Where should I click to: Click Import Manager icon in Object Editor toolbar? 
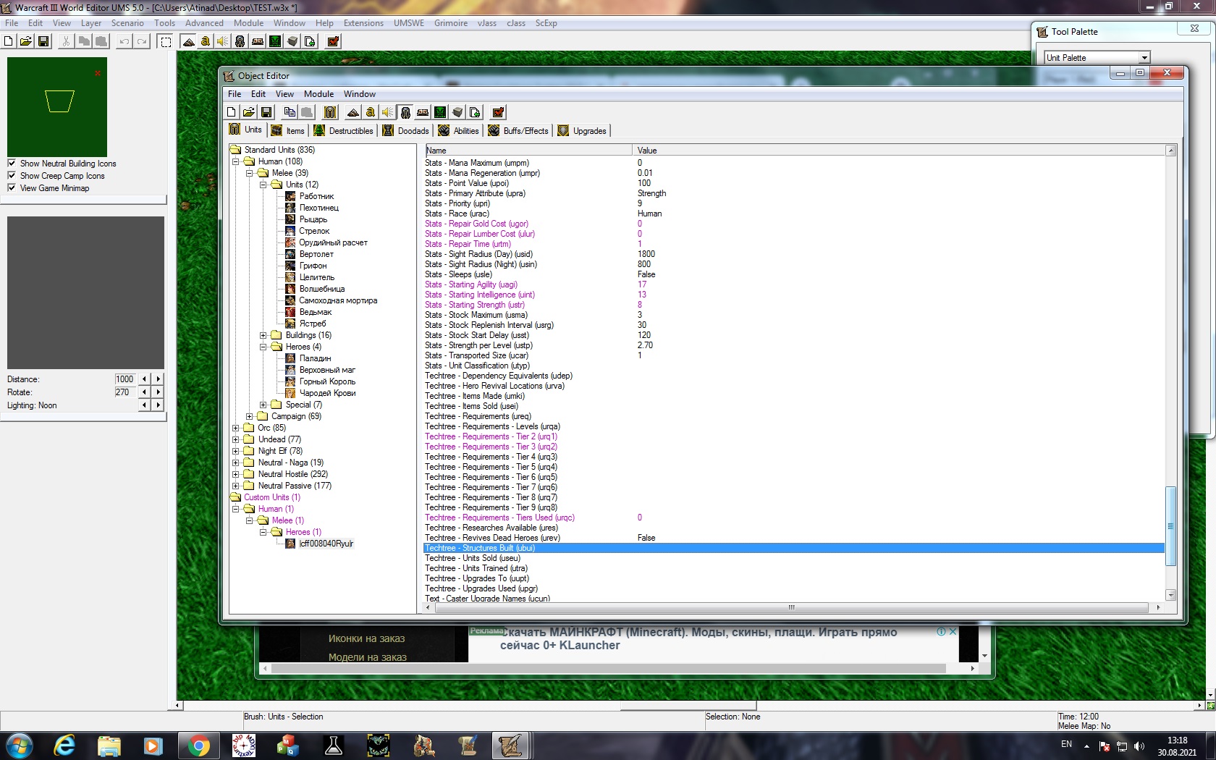pos(475,112)
